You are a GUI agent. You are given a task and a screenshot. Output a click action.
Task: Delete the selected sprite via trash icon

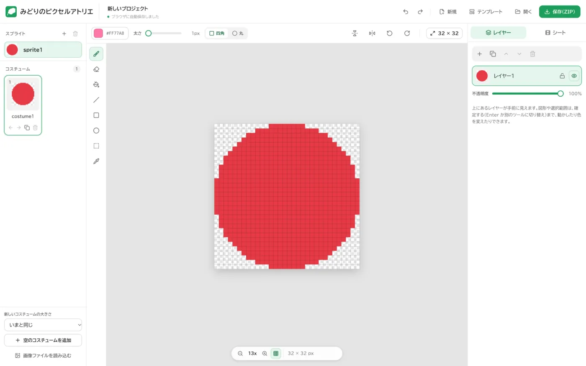tap(75, 33)
